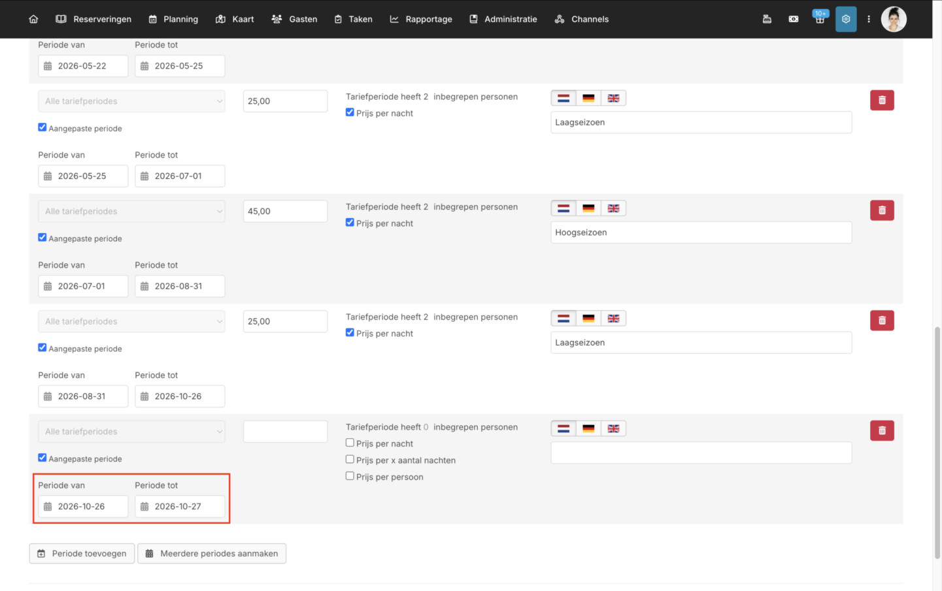The width and height of the screenshot is (942, 591).
Task: Delete the Hoogseizoen tariff period
Action: point(882,210)
